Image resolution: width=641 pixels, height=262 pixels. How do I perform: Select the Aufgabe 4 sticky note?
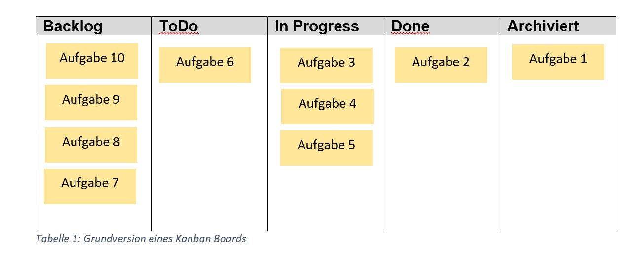coord(327,107)
